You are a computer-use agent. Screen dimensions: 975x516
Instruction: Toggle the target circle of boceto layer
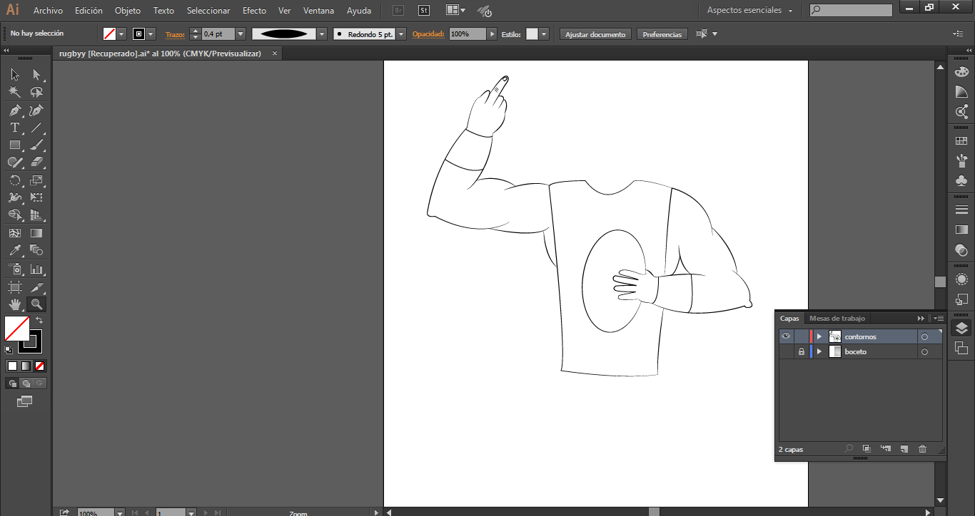tap(924, 352)
